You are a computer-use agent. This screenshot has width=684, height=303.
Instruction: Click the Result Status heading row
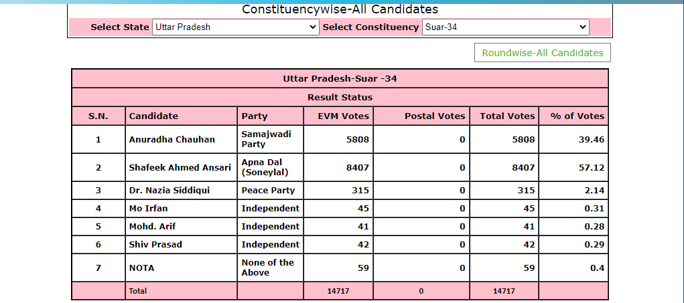point(340,98)
